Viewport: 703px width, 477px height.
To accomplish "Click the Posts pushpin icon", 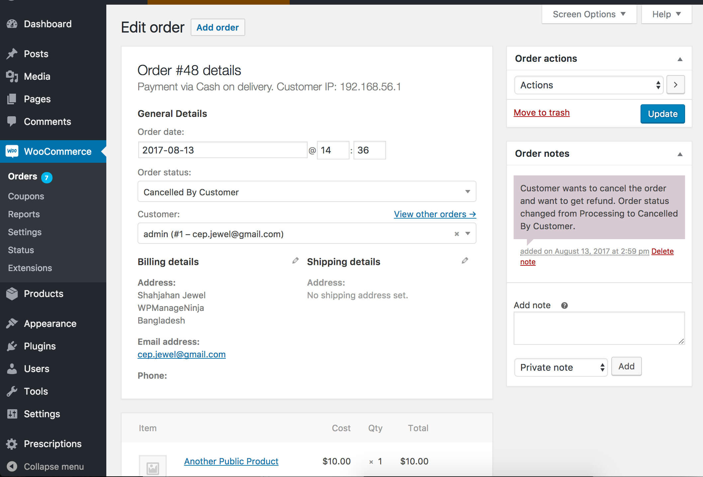I will tap(12, 54).
